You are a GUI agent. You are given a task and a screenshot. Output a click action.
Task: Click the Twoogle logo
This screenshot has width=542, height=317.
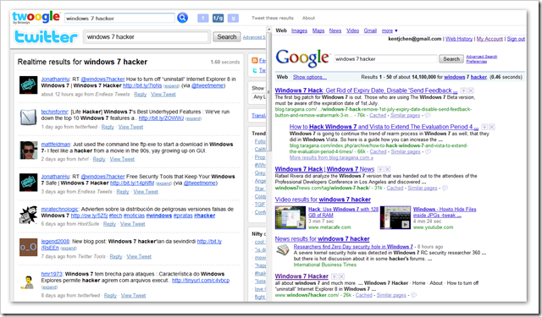(x=36, y=17)
